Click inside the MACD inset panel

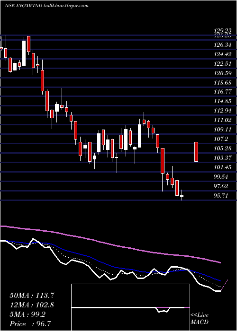click(x=130, y=307)
